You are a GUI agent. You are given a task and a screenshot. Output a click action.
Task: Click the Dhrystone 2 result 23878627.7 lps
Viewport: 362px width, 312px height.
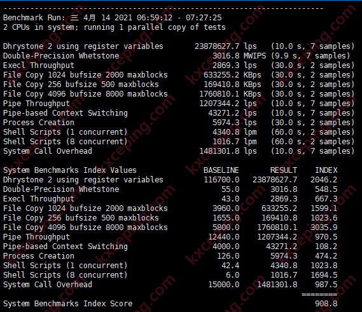226,46
